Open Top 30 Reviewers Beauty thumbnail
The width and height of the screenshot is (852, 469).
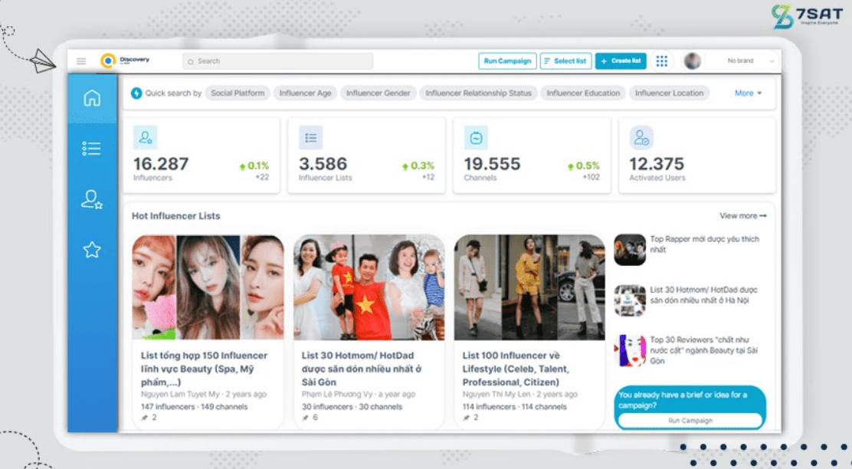(630, 350)
